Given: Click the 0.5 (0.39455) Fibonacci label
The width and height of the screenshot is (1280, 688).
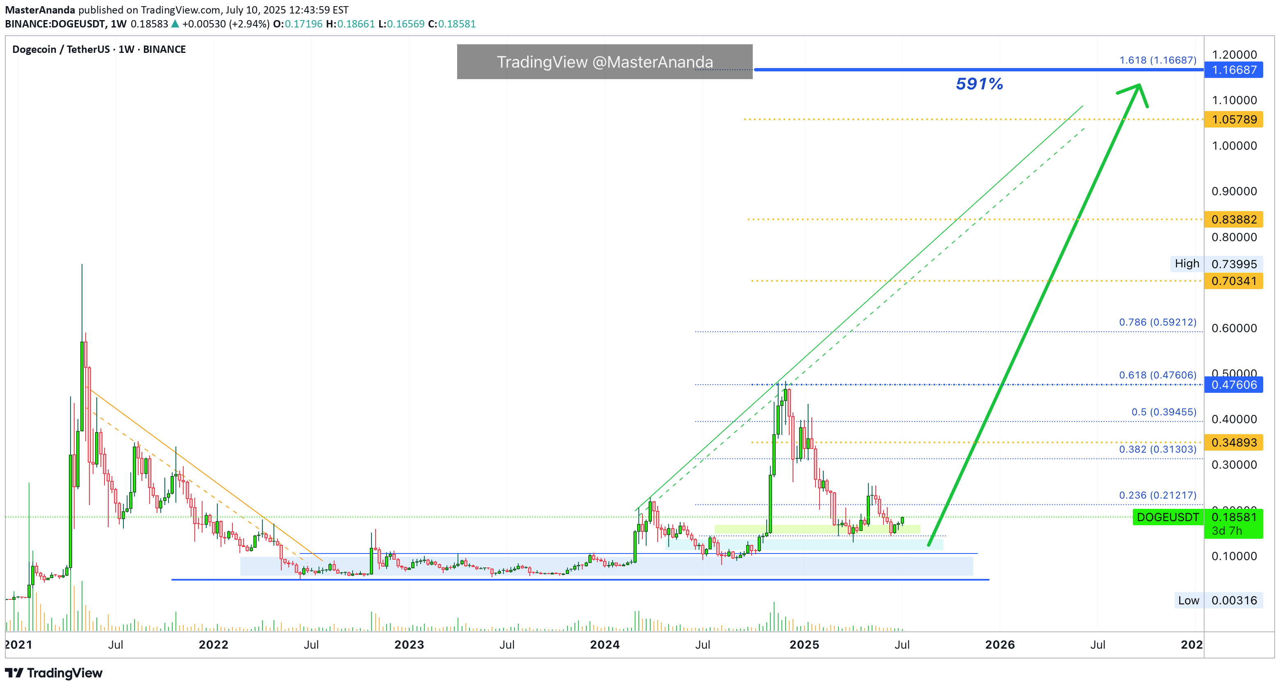Looking at the screenshot, I should (x=1164, y=412).
